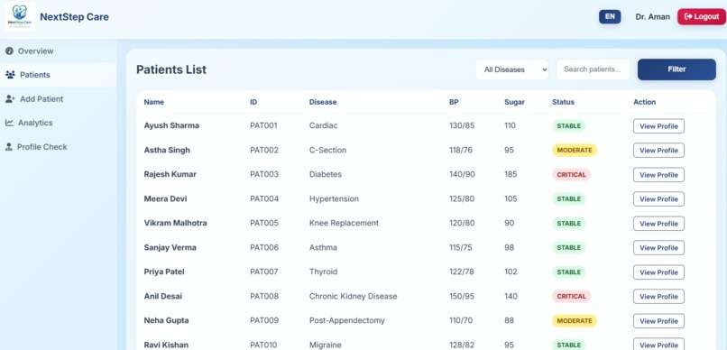Click Astha Singh's MODERATE status badge
This screenshot has width=727, height=350.
(x=575, y=151)
